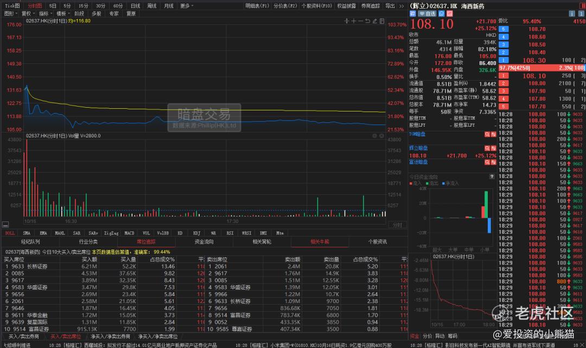586x348 pixels.
Task: Select the 净买入/净卖出席位 bottom tab
Action: pyautogui.click(x=157, y=337)
